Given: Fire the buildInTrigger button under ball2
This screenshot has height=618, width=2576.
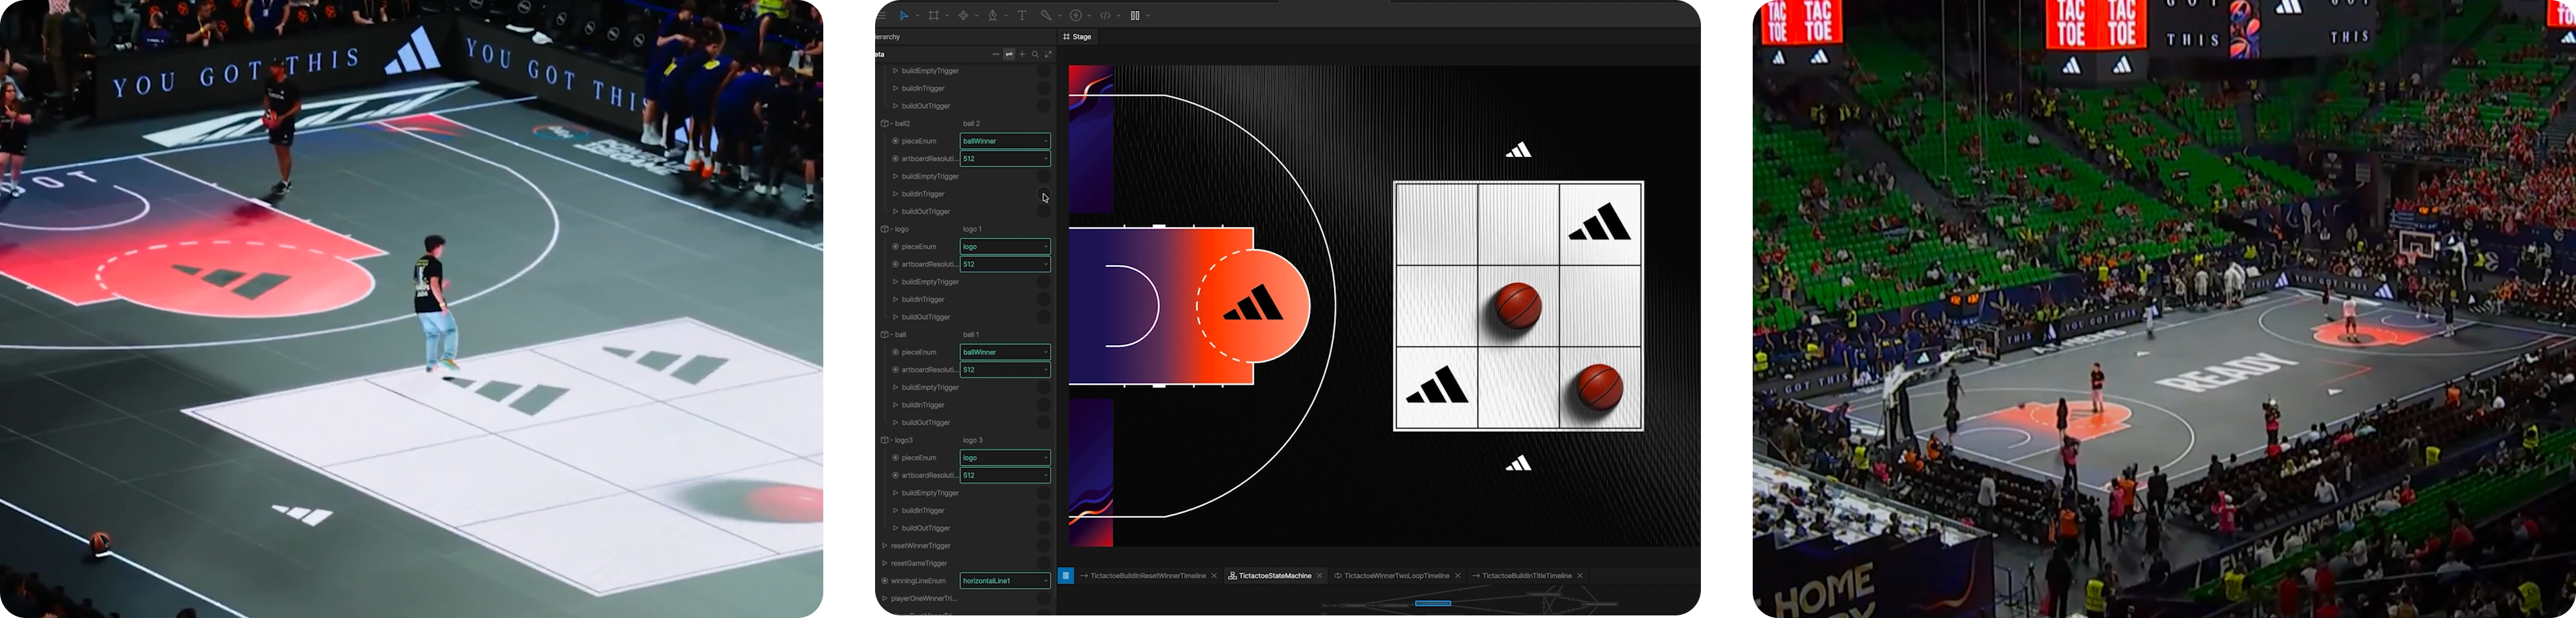Looking at the screenshot, I should [1043, 194].
